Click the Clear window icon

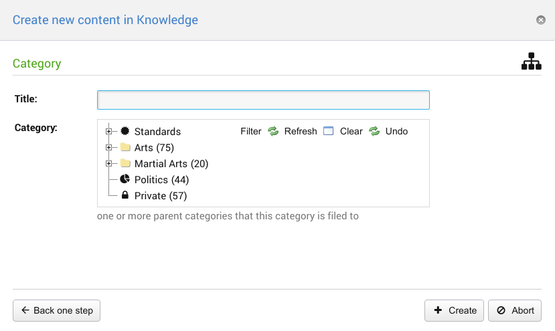pyautogui.click(x=328, y=131)
